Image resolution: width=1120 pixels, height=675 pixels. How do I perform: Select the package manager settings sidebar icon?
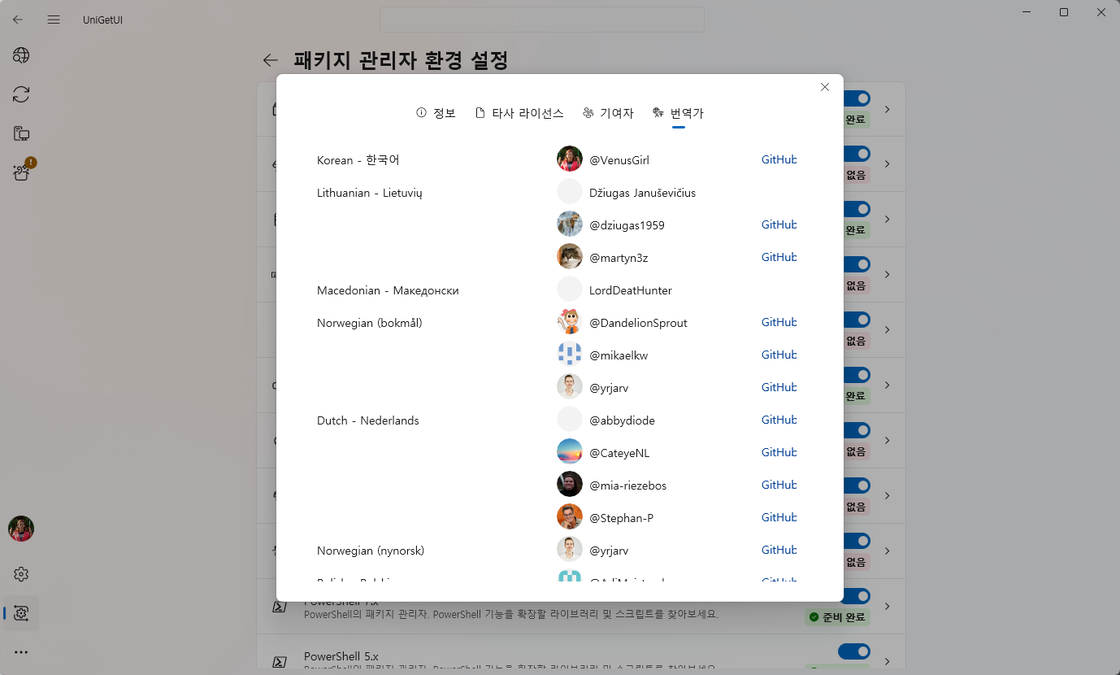pyautogui.click(x=21, y=613)
